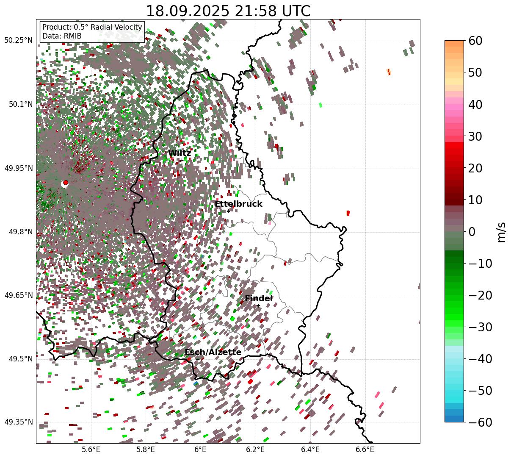
Task: Click the colorbar value 0
Action: pyautogui.click(x=471, y=231)
